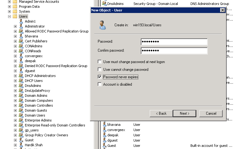The width and height of the screenshot is (240, 149).
Task: Check User cannot change password
Action: (x=100, y=70)
